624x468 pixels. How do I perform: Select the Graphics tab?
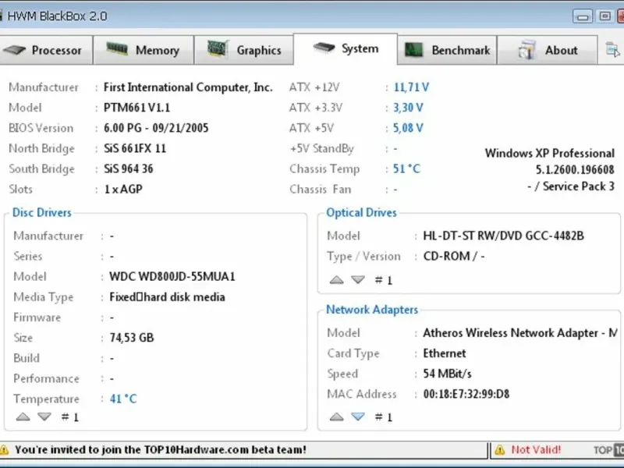pyautogui.click(x=244, y=50)
